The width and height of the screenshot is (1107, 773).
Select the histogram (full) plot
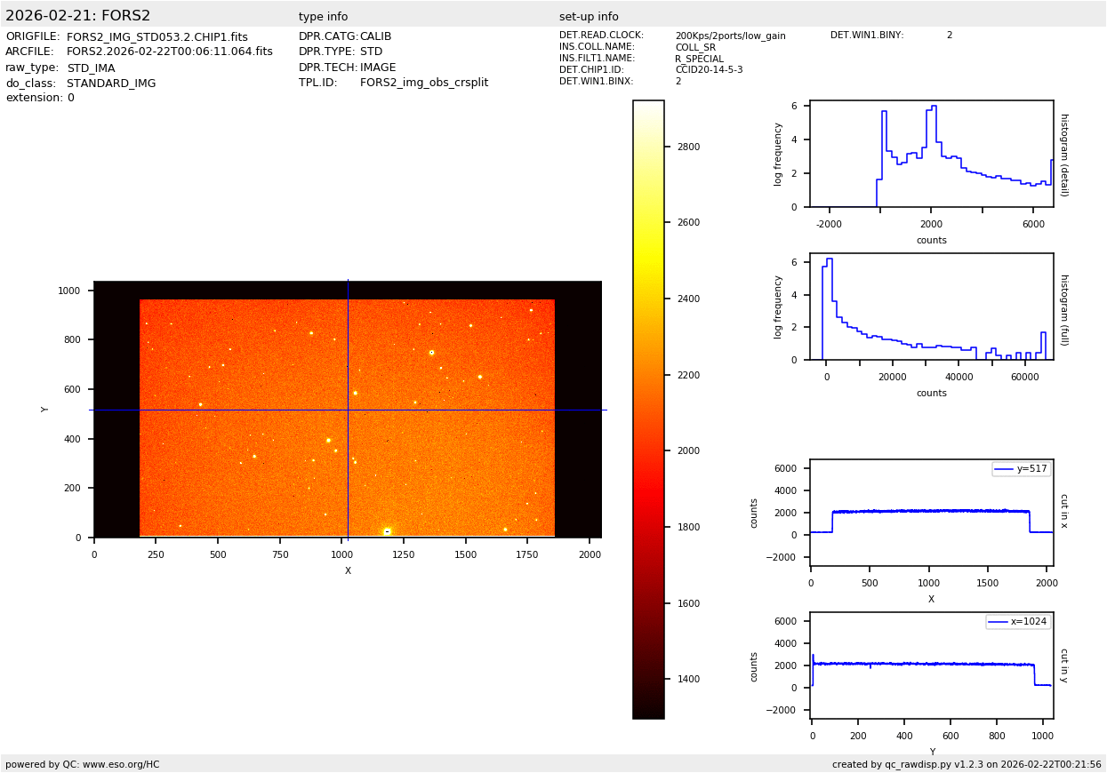[x=931, y=307]
